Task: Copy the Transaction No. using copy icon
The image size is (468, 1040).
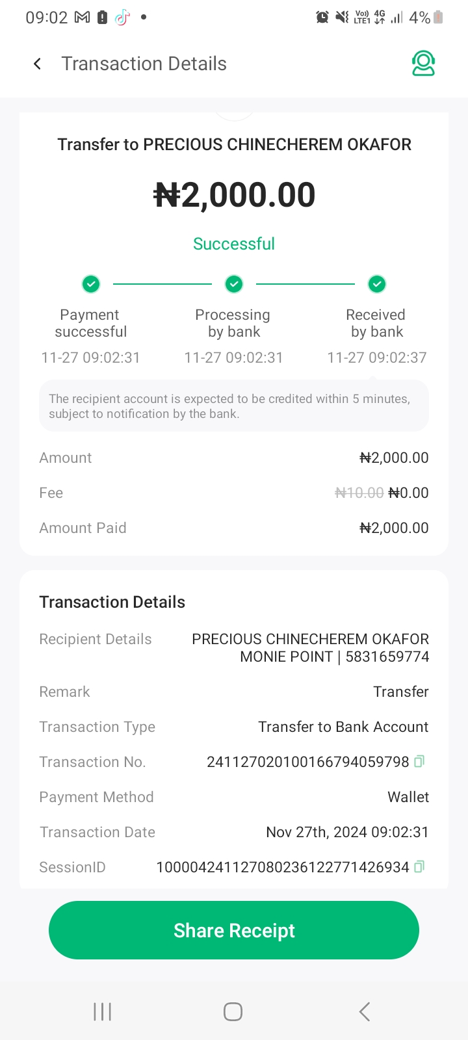Action: coord(419,761)
